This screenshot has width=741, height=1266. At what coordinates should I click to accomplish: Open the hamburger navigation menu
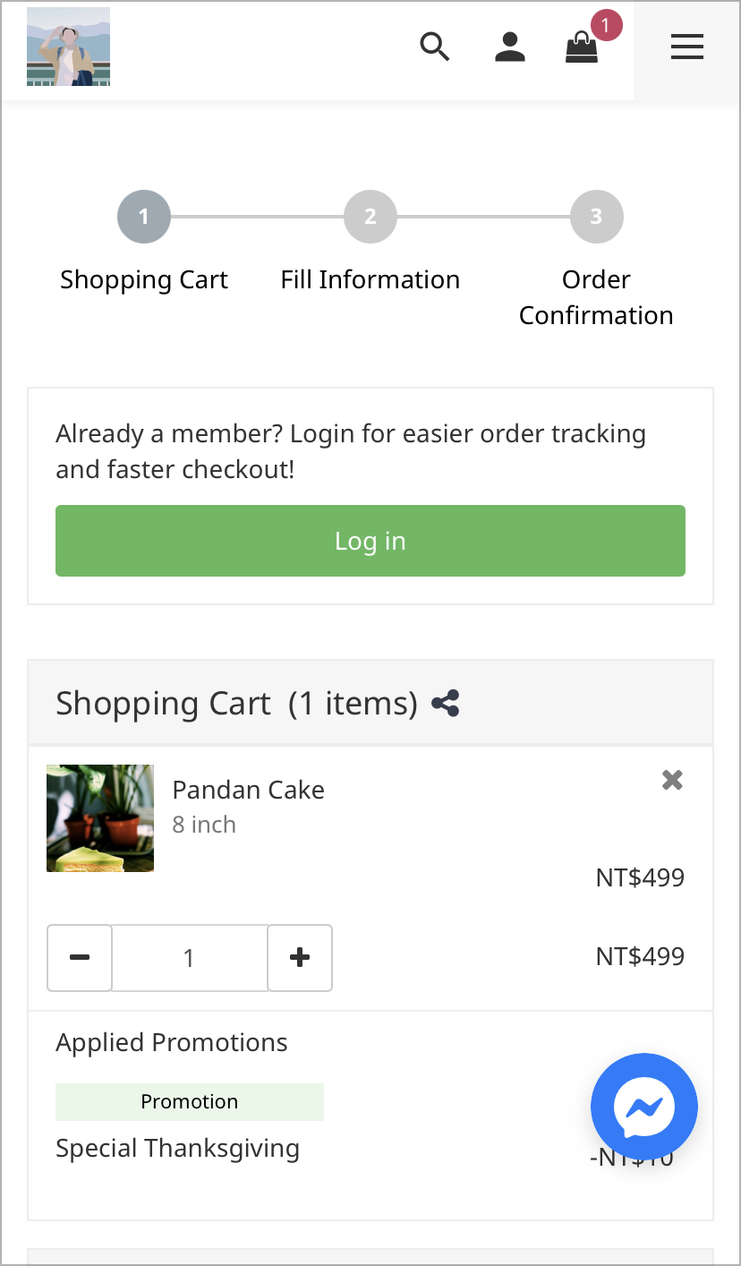tap(686, 47)
